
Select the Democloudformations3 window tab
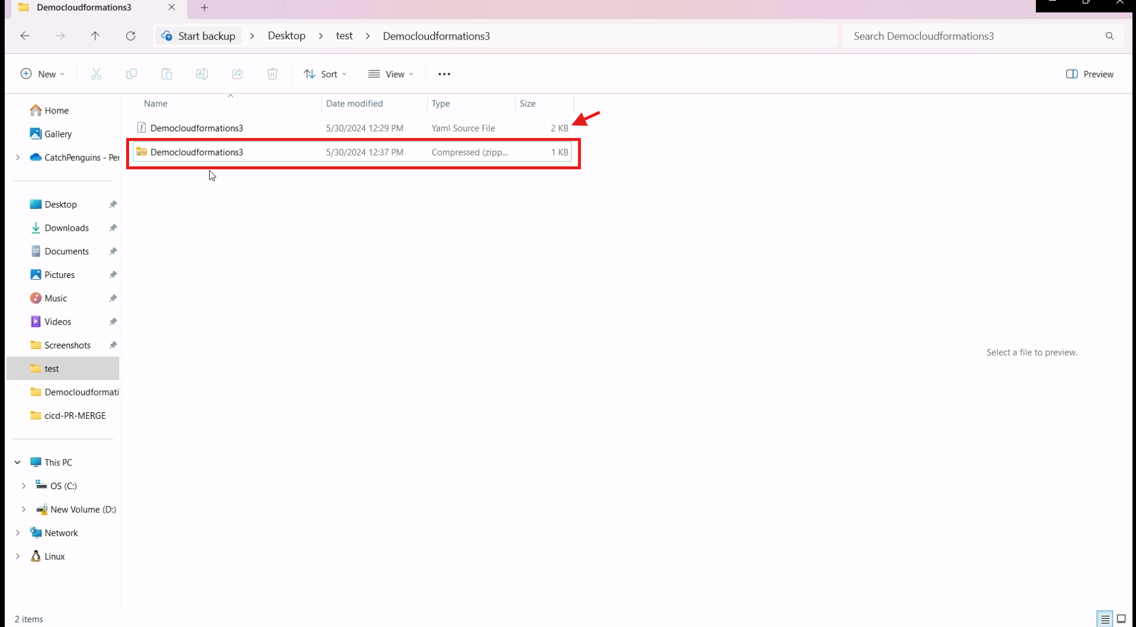coord(84,8)
